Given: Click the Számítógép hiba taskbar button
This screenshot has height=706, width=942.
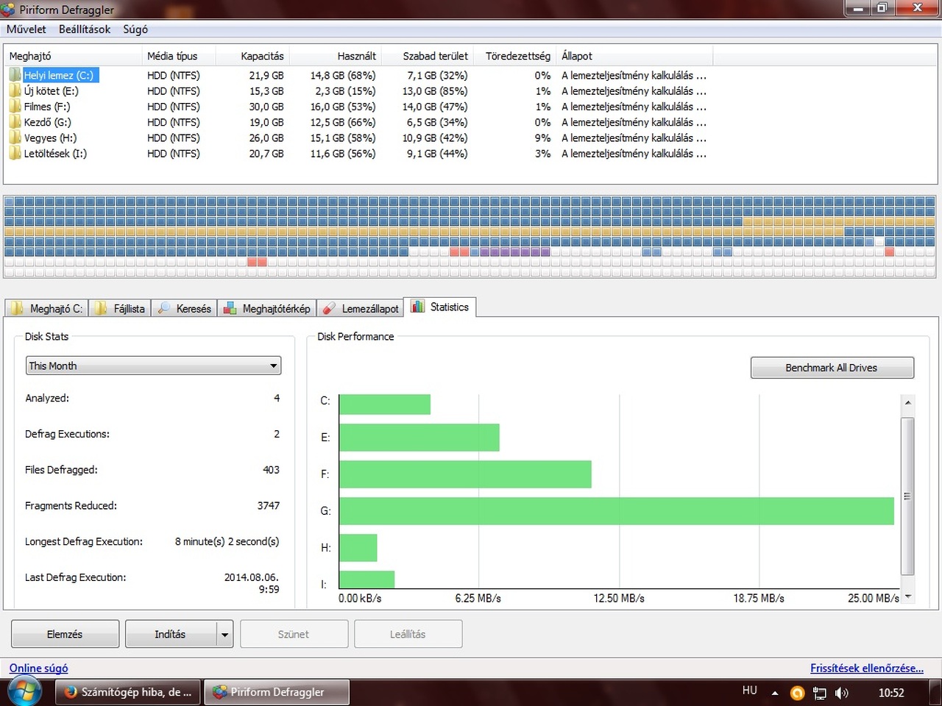Looking at the screenshot, I should 128,692.
